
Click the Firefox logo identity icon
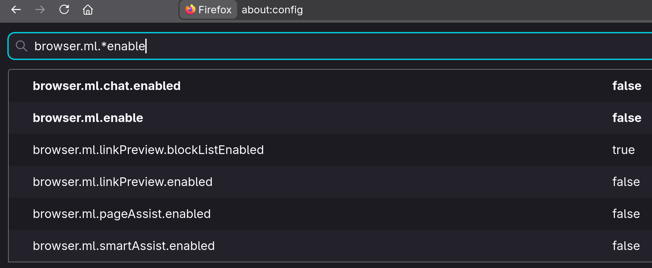point(190,9)
